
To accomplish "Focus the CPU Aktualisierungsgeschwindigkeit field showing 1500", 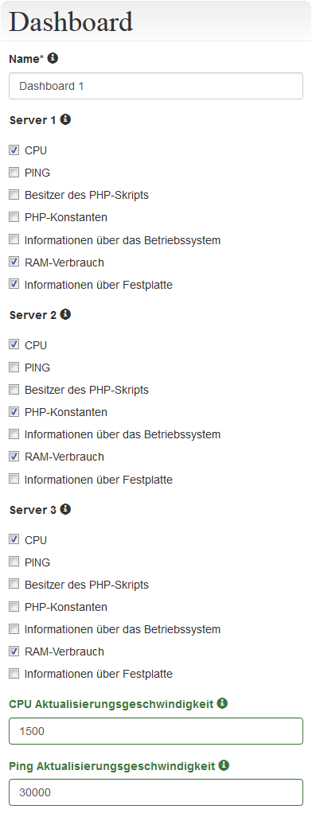I will click(156, 731).
